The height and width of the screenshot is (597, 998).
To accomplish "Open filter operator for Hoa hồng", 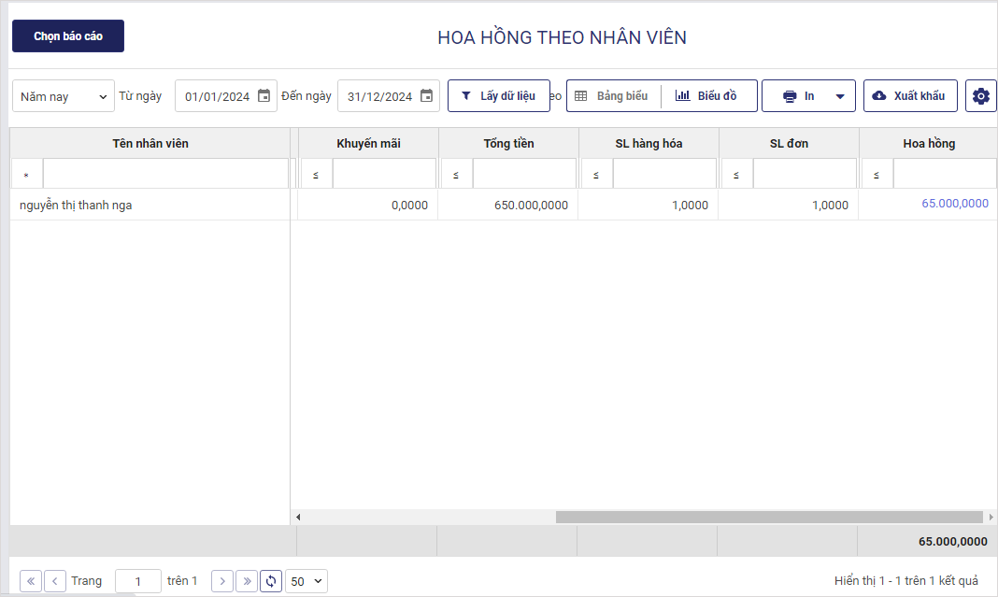I will (877, 175).
